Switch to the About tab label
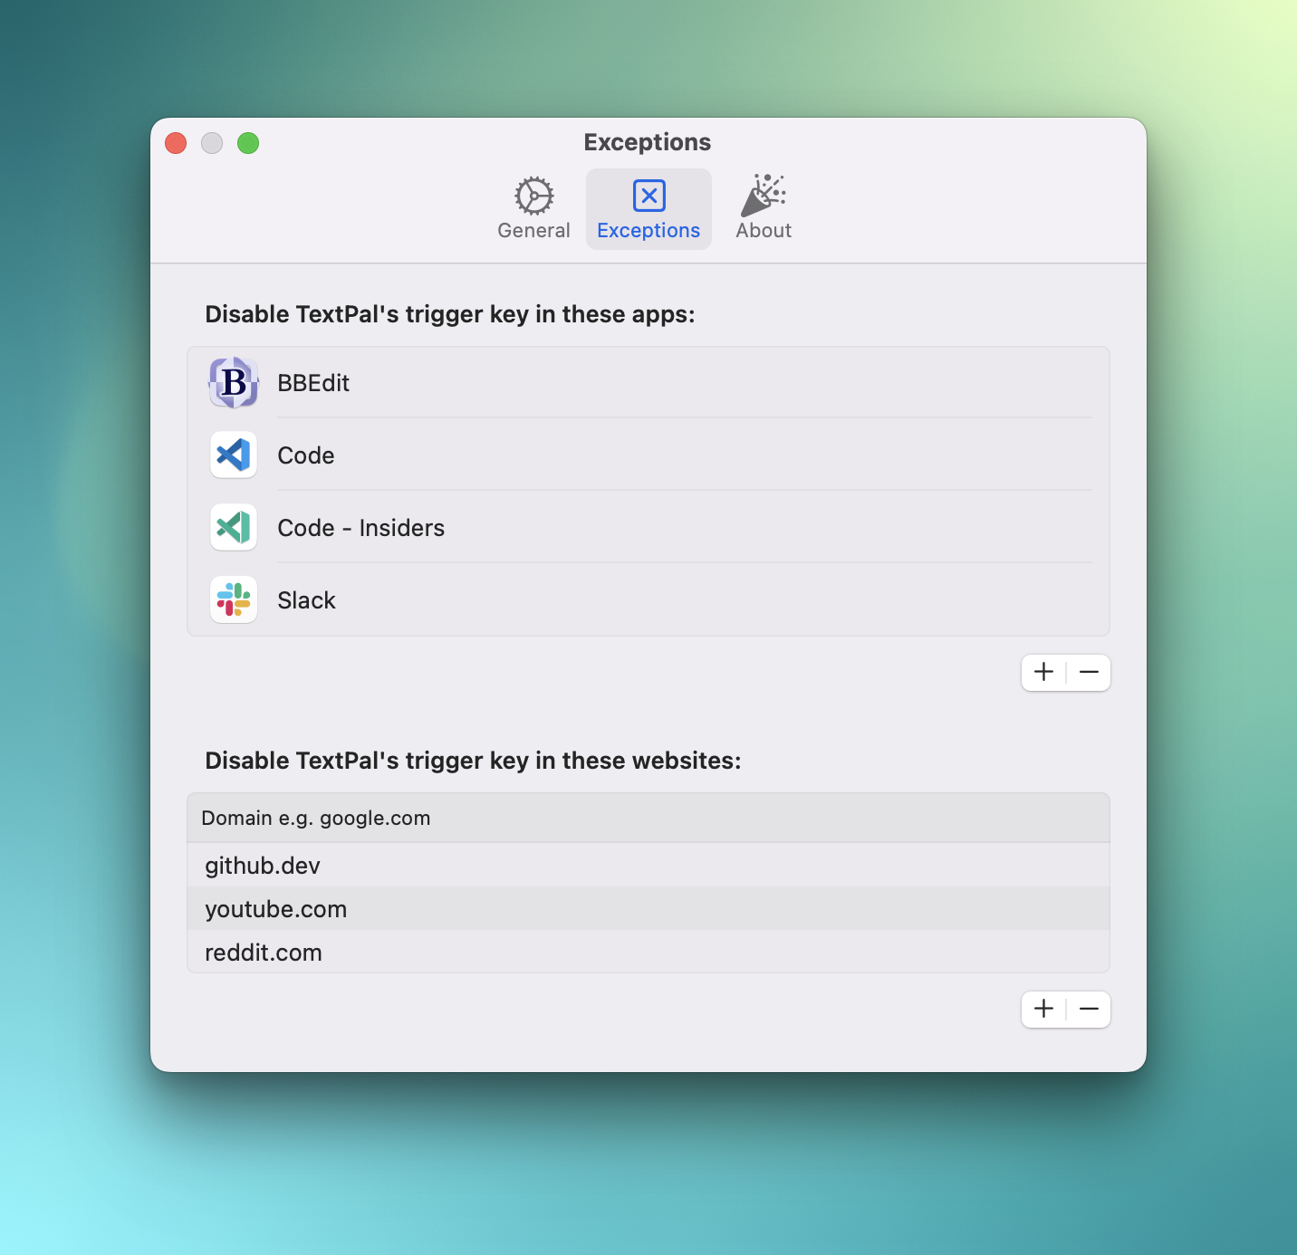Image resolution: width=1297 pixels, height=1255 pixels. (764, 231)
